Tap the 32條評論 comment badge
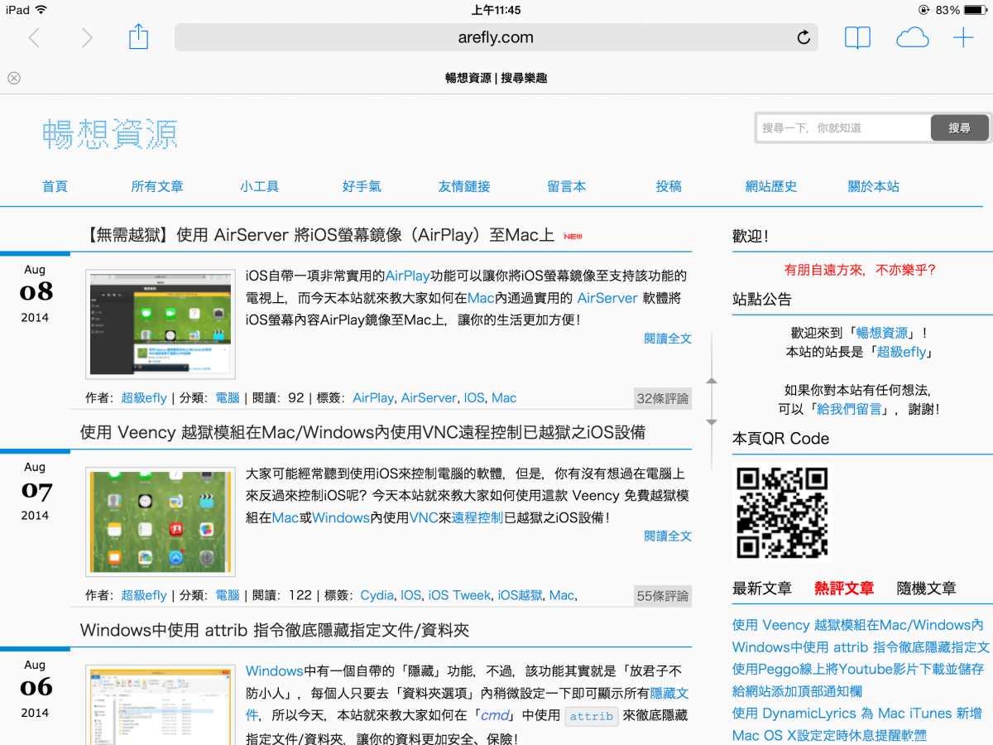This screenshot has height=745, width=993. 662,398
